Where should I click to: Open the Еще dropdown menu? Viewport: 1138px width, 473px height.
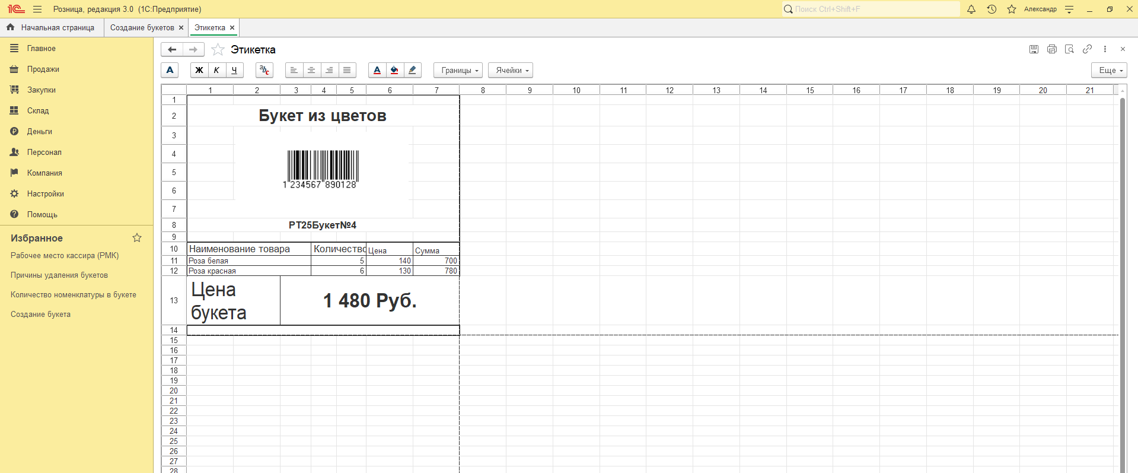[x=1109, y=70]
